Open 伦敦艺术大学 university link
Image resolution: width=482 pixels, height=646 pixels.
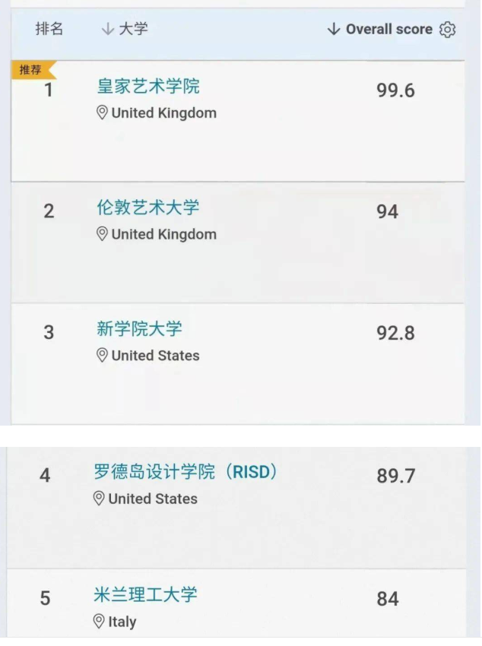[148, 207]
